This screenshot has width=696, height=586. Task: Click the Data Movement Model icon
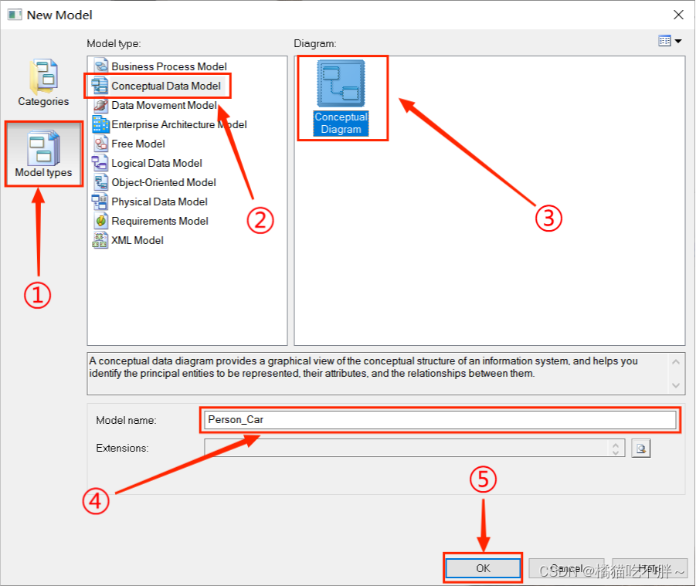(100, 105)
